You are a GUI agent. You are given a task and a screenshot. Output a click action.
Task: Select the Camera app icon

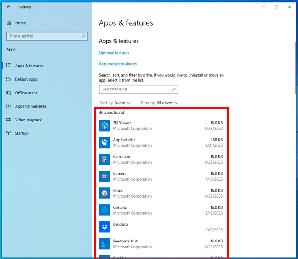point(104,176)
